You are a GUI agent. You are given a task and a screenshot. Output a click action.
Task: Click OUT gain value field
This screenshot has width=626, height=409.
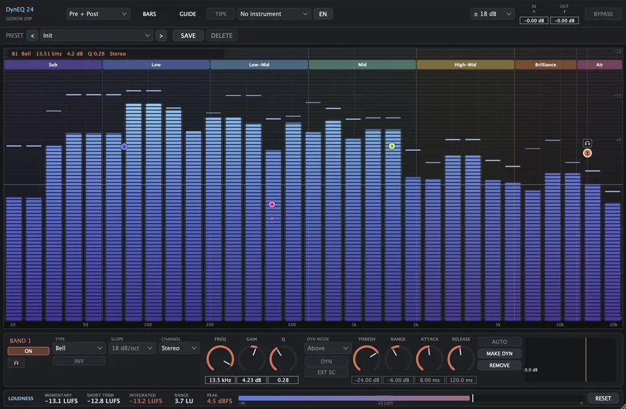[565, 20]
